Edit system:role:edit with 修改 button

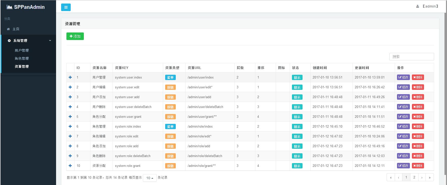(403, 136)
